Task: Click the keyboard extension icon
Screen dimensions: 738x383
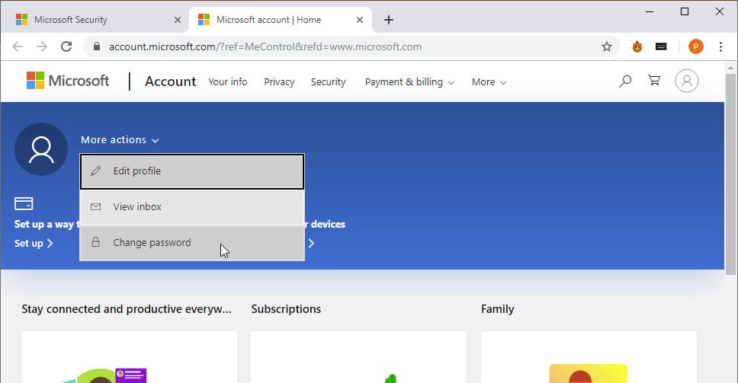Action: pyautogui.click(x=661, y=46)
